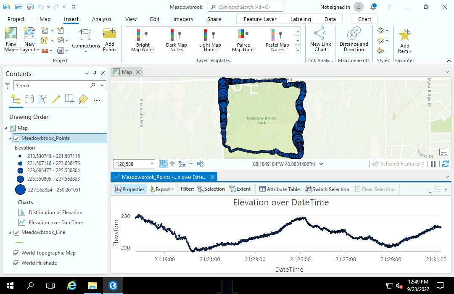Hide the World Topographic Map layer
This screenshot has width=454, height=294.
(x=16, y=253)
